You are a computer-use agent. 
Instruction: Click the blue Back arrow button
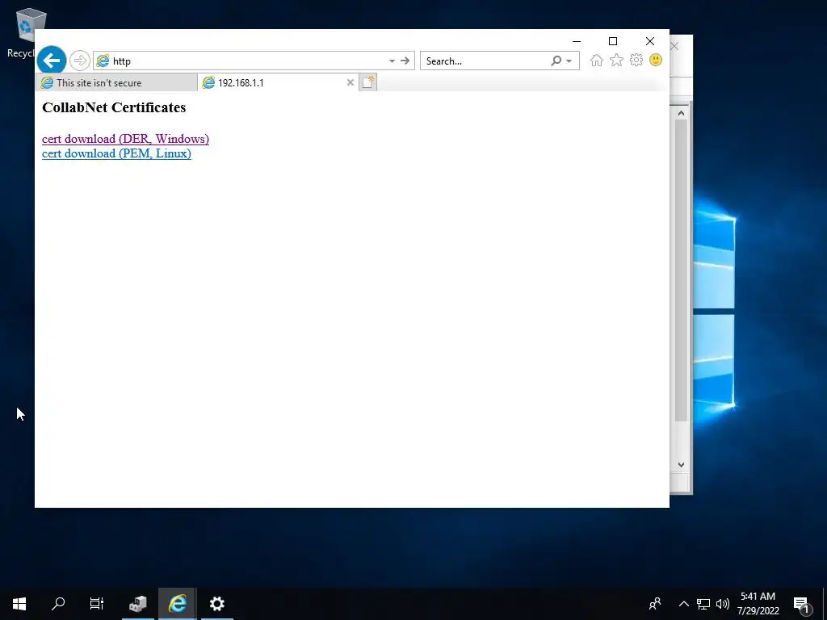[52, 61]
